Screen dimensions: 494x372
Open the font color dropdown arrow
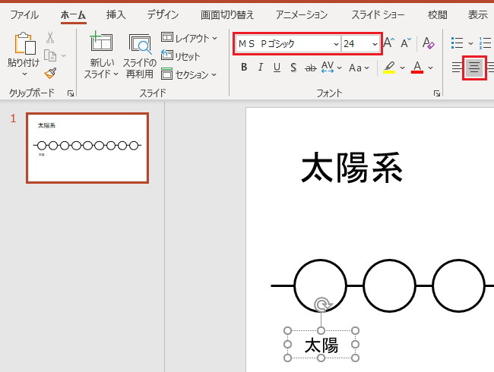click(431, 68)
